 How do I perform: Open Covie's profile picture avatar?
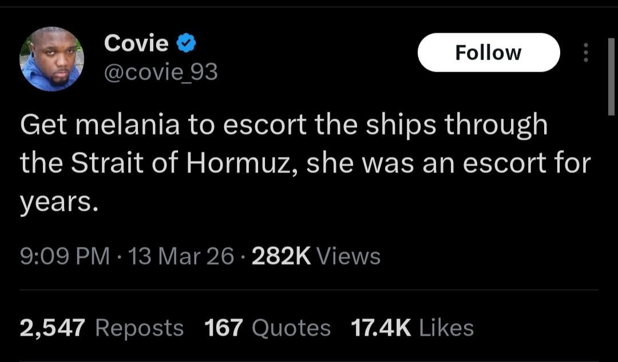[x=52, y=59]
